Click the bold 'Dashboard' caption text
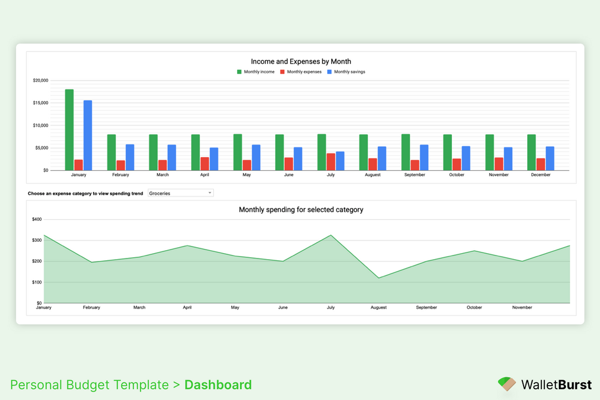 coord(218,384)
